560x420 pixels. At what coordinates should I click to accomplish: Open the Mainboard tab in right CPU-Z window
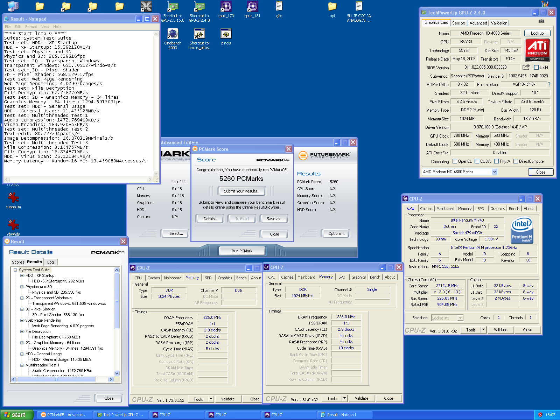445,209
